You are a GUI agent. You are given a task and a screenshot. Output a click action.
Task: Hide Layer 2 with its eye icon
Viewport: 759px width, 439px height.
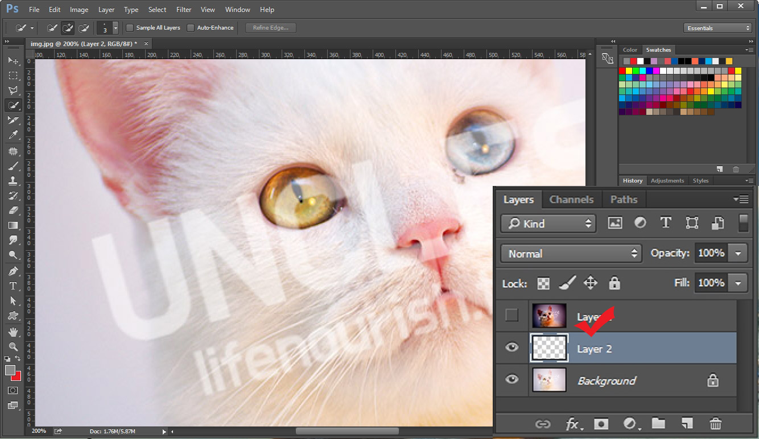click(512, 347)
